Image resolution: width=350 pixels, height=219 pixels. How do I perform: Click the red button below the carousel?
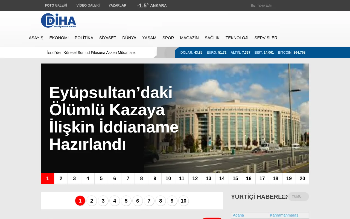[212, 218]
